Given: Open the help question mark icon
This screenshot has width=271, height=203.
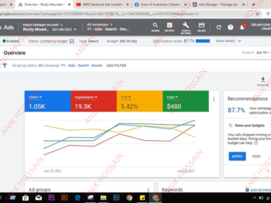Looking at the screenshot, I should [x=230, y=27].
